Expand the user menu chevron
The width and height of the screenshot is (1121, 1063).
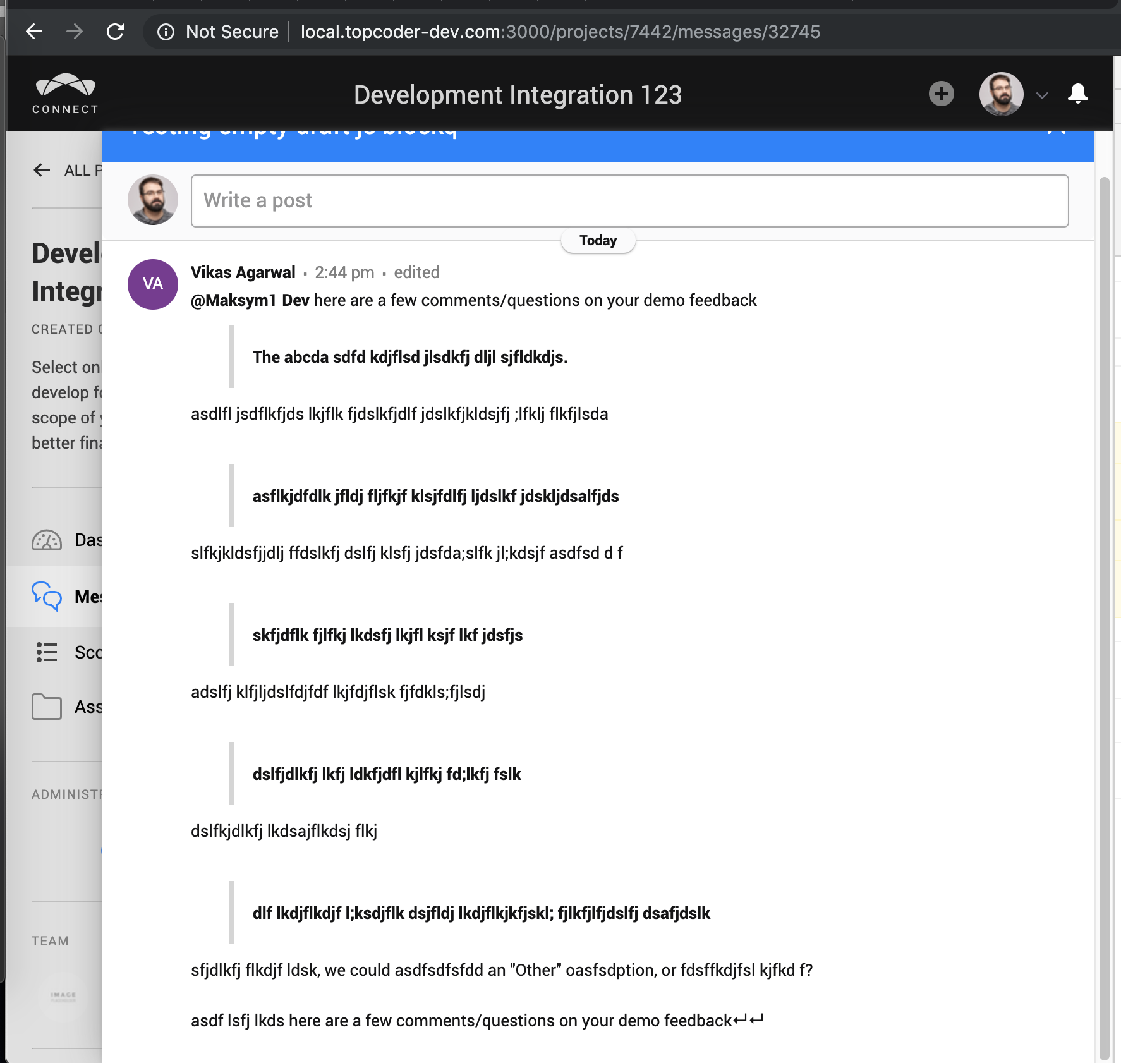(1042, 95)
